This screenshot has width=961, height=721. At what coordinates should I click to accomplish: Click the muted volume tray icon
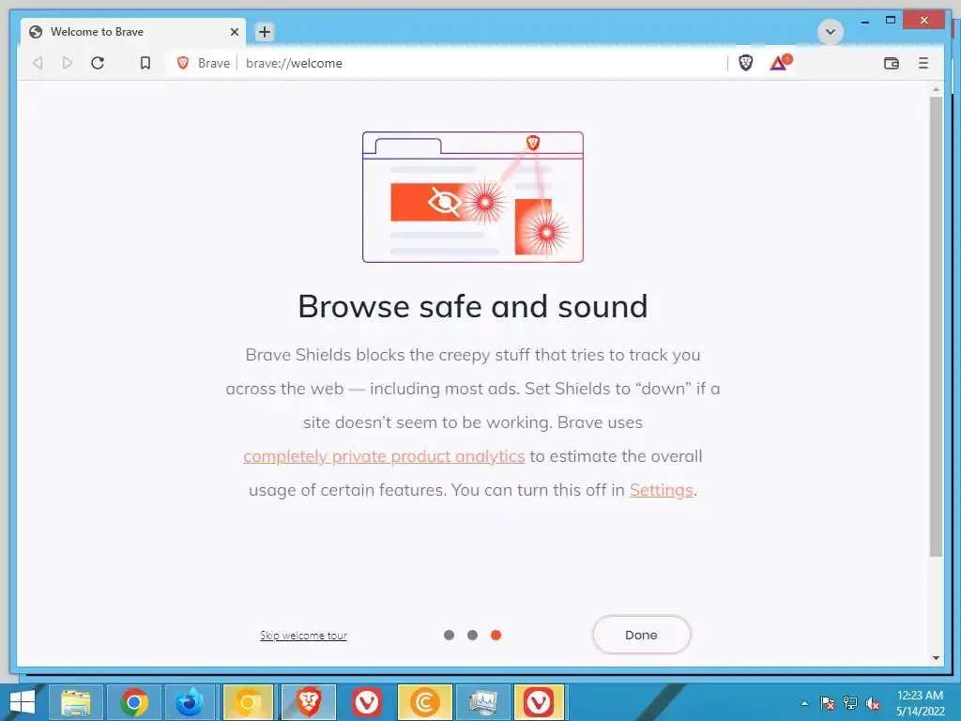point(873,703)
